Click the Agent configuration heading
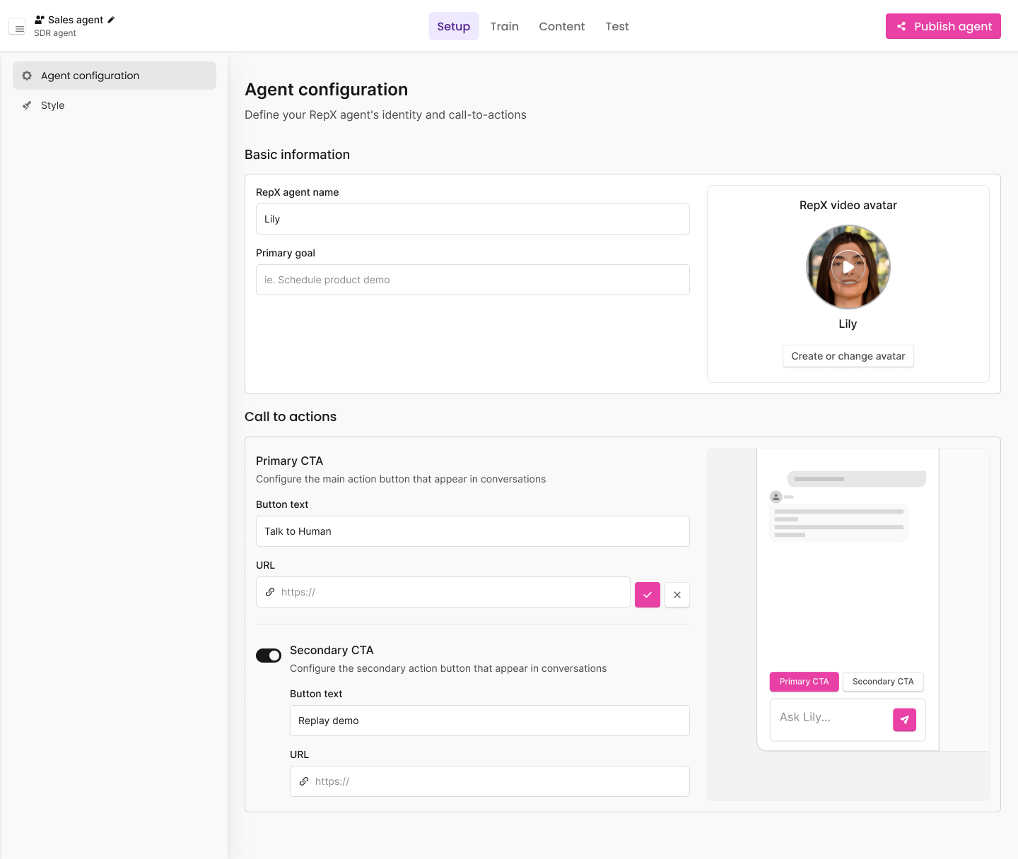This screenshot has width=1018, height=859. pos(327,90)
